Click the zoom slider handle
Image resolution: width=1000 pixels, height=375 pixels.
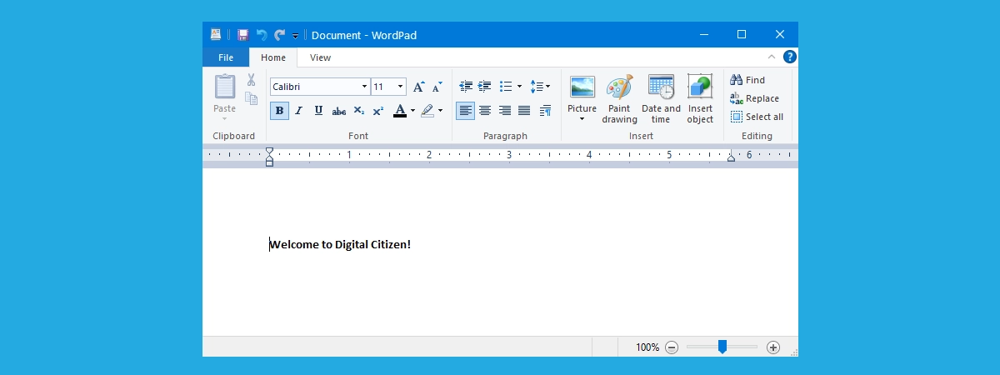pos(722,347)
